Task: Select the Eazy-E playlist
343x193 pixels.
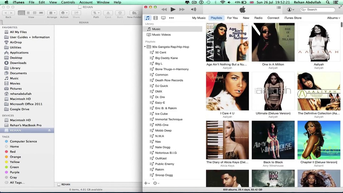Action: (160, 103)
